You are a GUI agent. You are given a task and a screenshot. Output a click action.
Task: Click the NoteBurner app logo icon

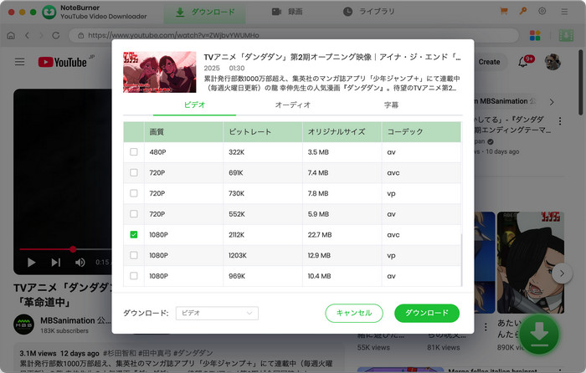49,12
